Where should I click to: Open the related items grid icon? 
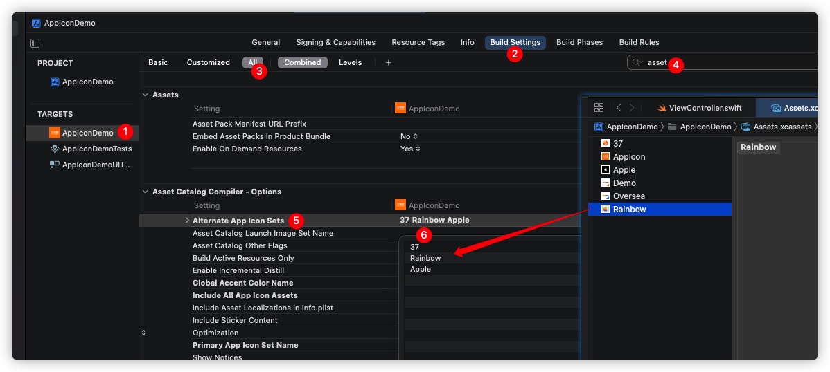click(x=599, y=108)
